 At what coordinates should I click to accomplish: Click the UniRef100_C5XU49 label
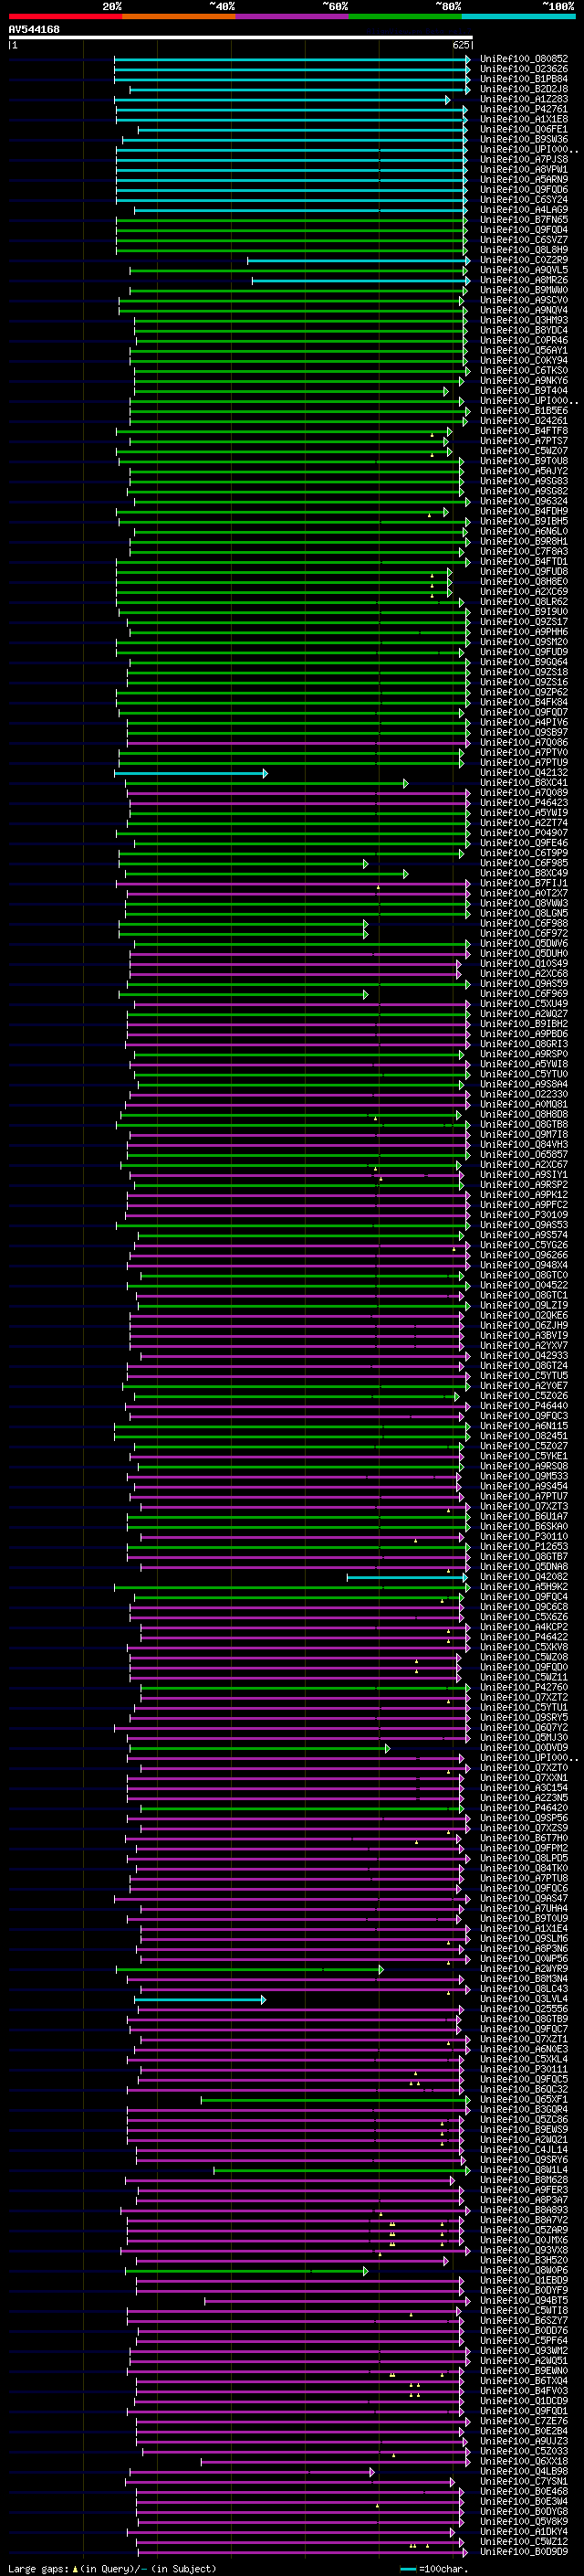524,1004
